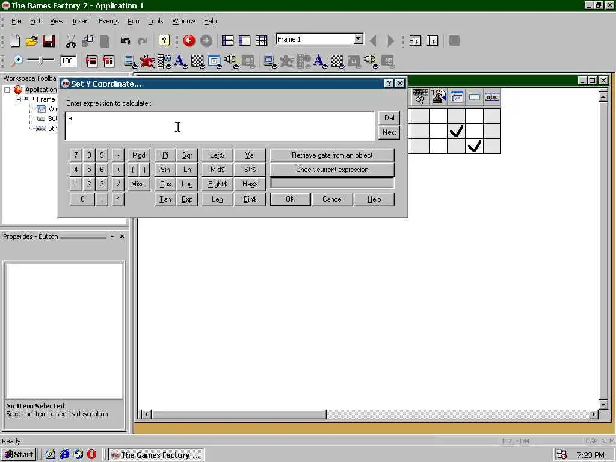This screenshot has width=616, height=462.
Task: Open the Events menu
Action: click(108, 21)
